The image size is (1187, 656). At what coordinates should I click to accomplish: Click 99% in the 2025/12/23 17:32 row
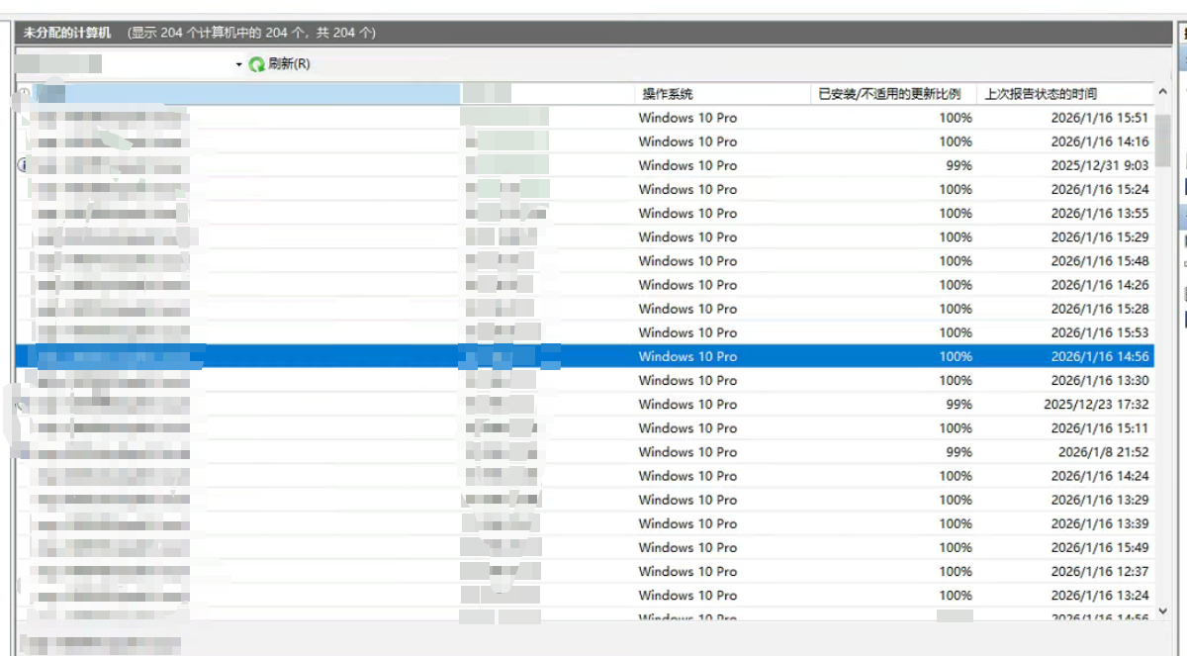click(959, 404)
